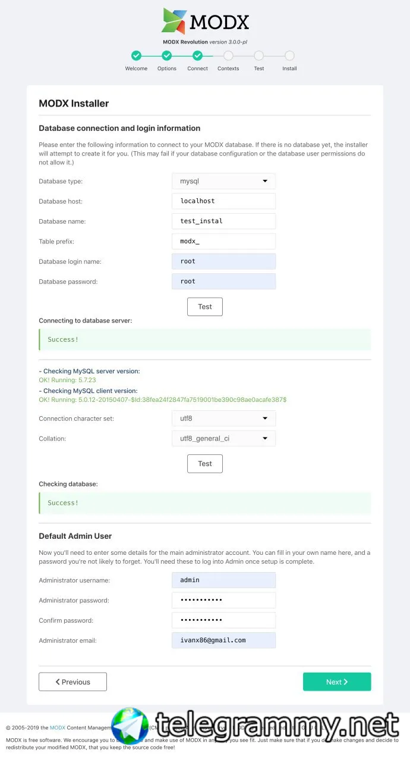Screen dimensions: 410x762
Task: Click 'OK! Running: 5.7.23' text
Action: 67,380
